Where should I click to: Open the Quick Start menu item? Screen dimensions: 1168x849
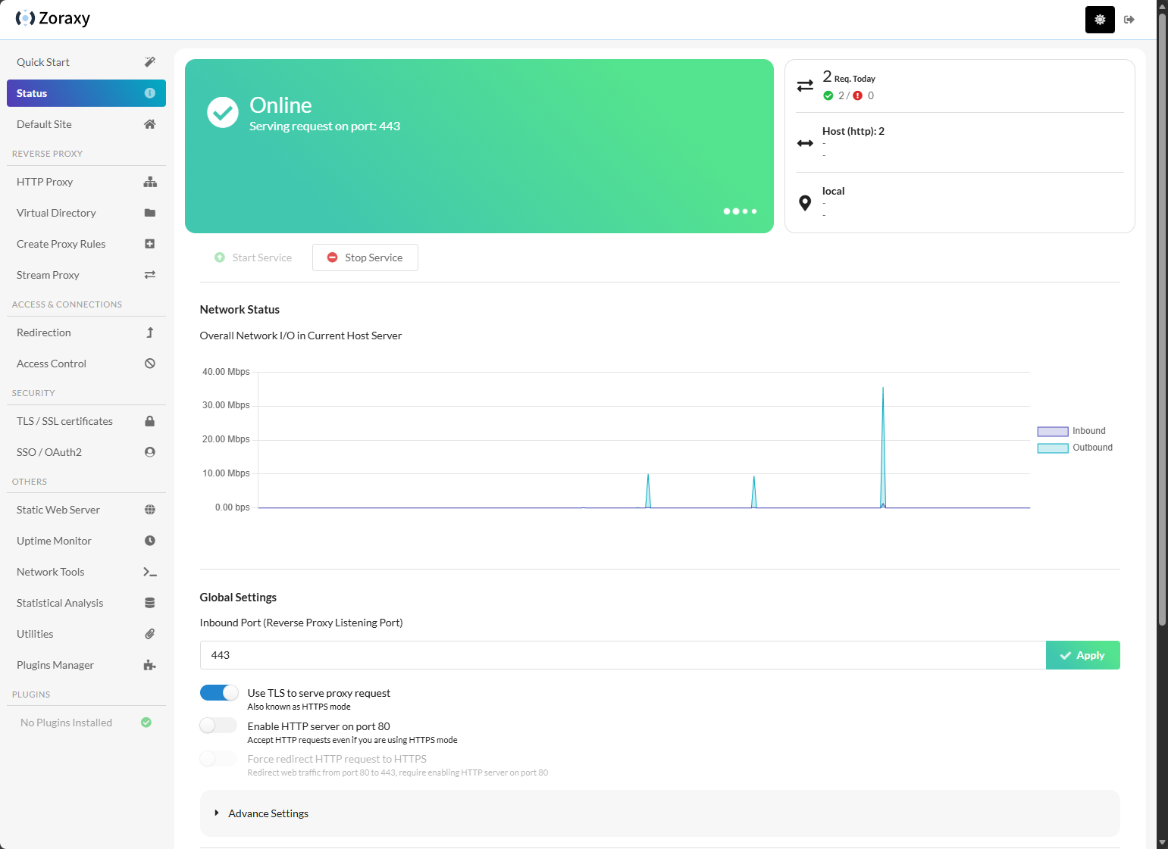point(86,62)
